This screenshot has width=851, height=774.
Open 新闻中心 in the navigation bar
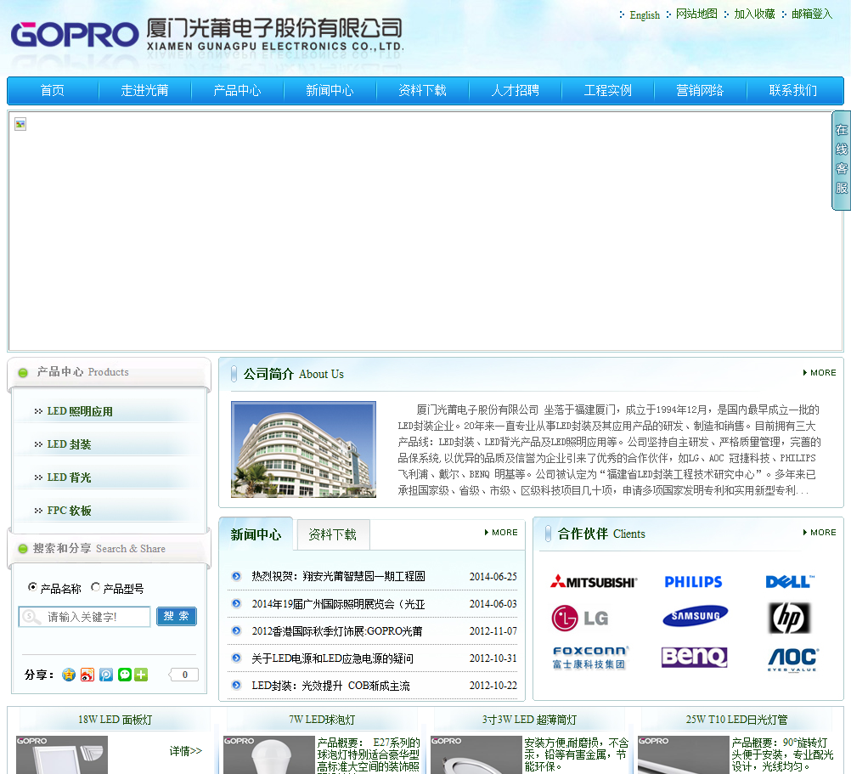pos(330,91)
